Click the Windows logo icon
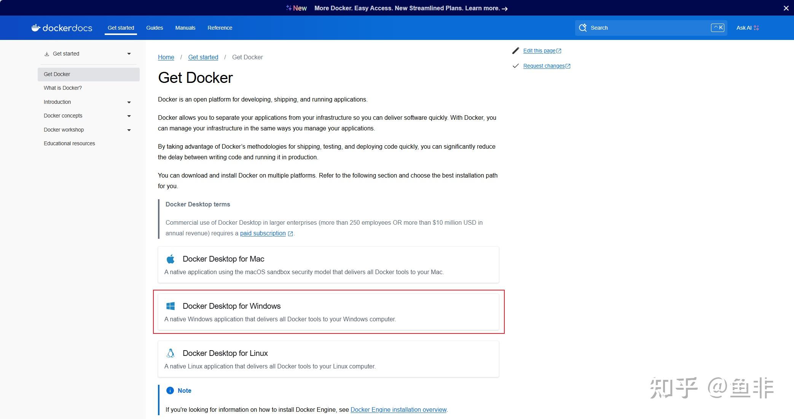794x419 pixels. 171,306
